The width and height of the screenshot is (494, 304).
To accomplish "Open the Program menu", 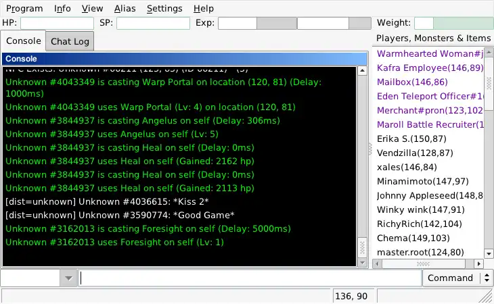I will point(24,9).
